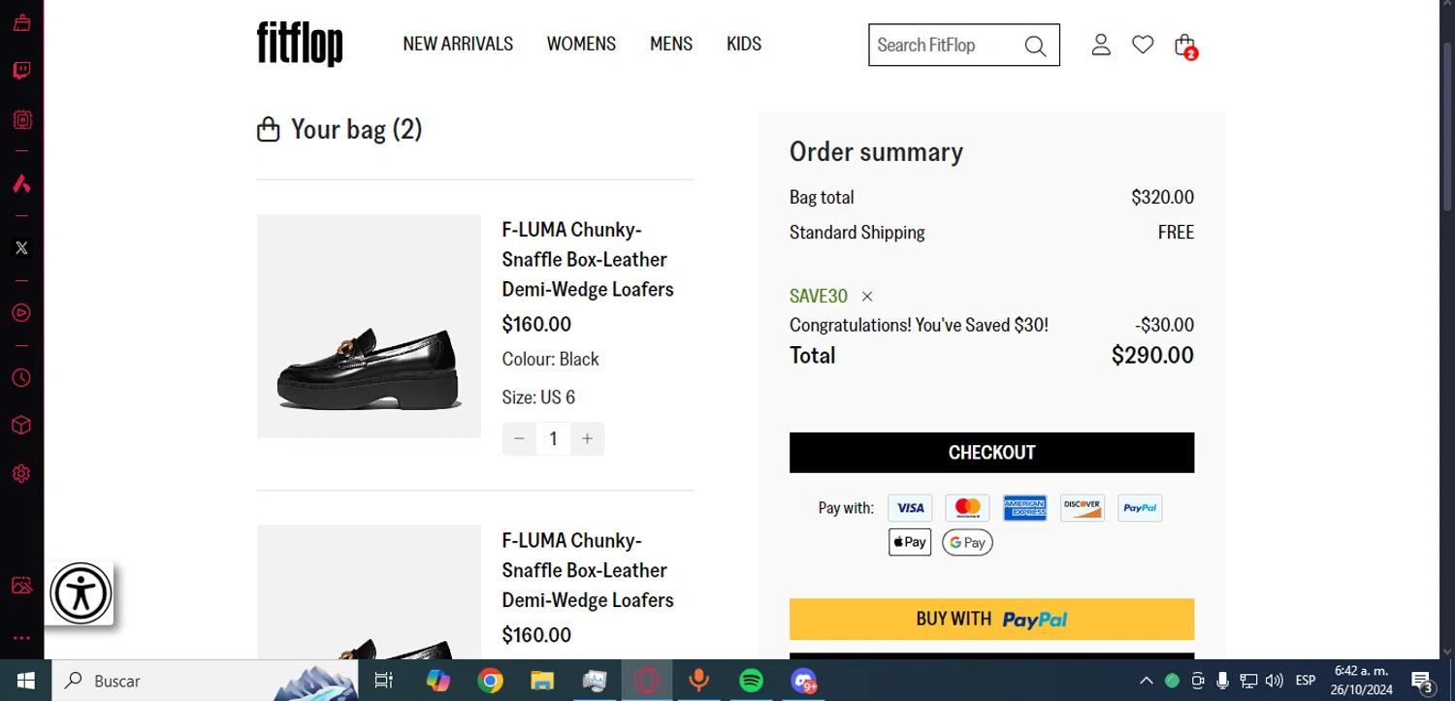Open the accessibility widget icon
The image size is (1455, 701).
(x=81, y=593)
